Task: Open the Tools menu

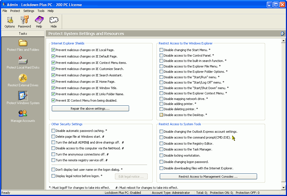Action: (x=41, y=11)
